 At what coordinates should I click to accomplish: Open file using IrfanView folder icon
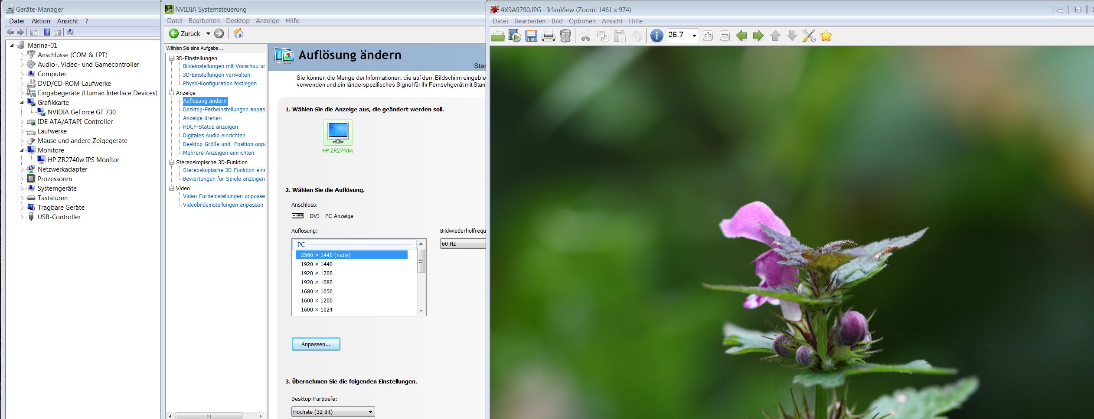click(x=497, y=36)
